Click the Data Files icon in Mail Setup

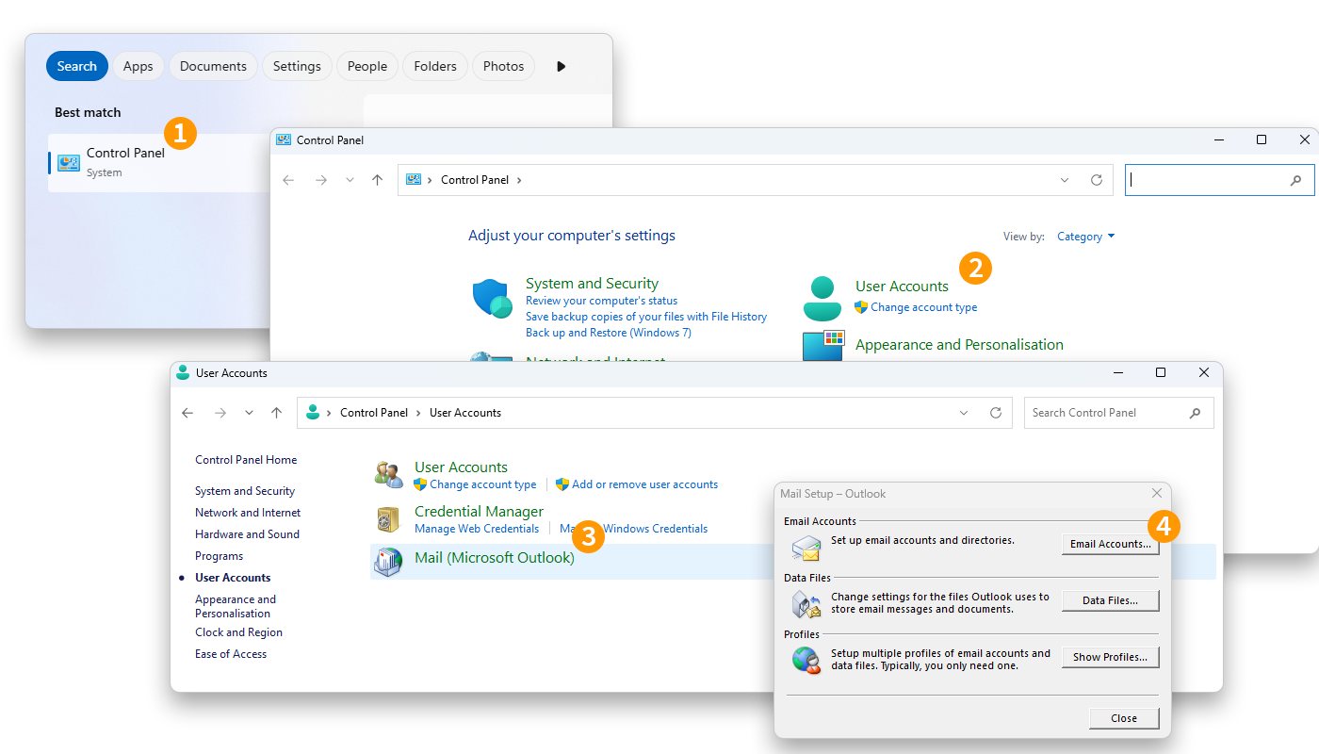806,605
